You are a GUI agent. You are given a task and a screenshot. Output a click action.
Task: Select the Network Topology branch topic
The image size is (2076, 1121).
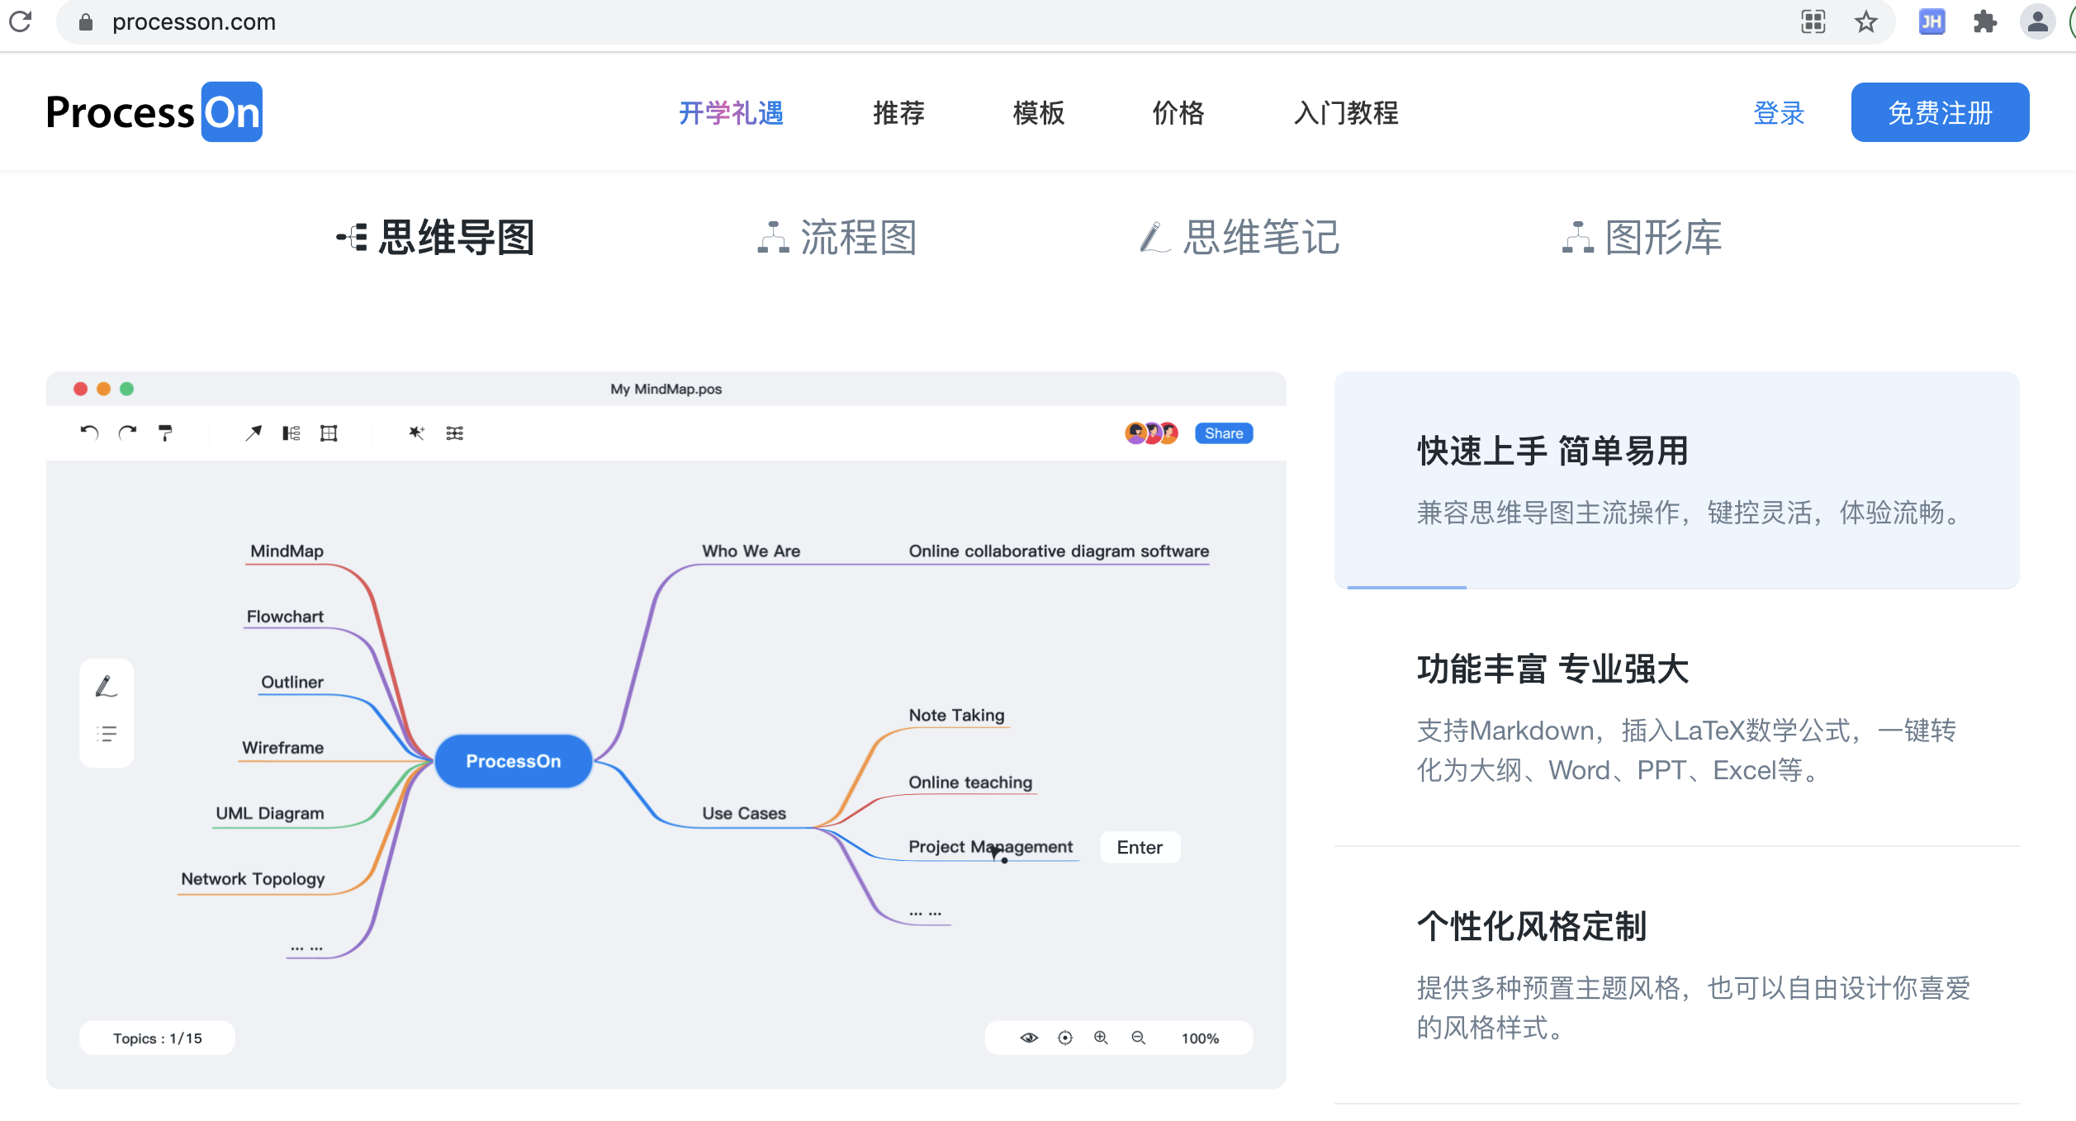253,878
